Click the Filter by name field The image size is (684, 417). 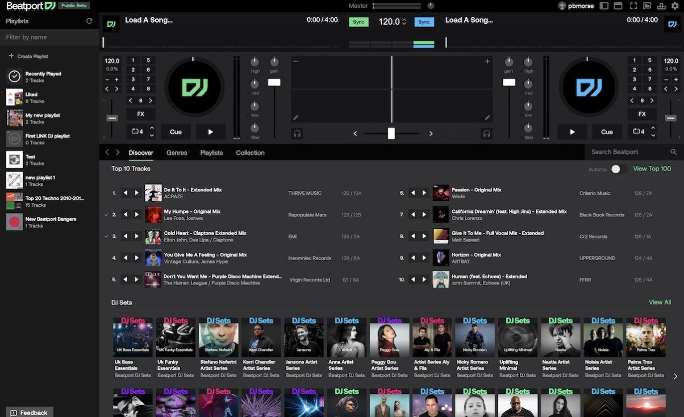tap(49, 37)
